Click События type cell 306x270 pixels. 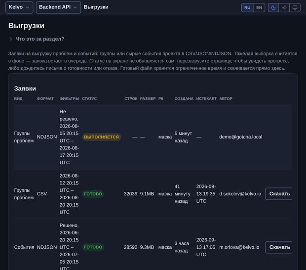(x=24, y=247)
